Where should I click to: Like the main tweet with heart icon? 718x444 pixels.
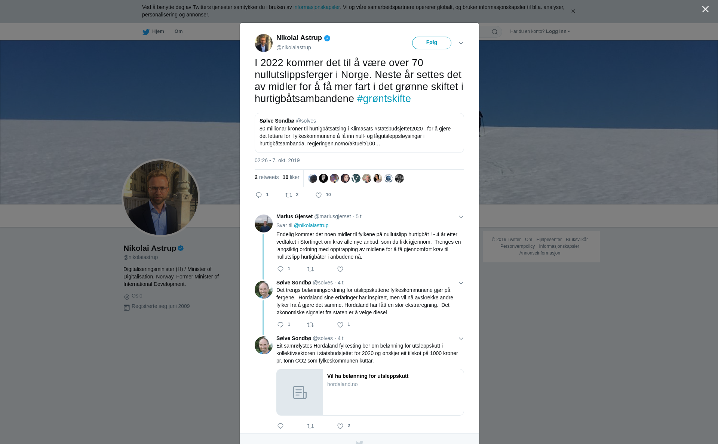tap(319, 195)
